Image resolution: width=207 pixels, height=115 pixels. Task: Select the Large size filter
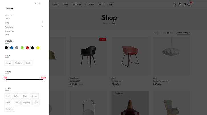[x=9, y=63]
